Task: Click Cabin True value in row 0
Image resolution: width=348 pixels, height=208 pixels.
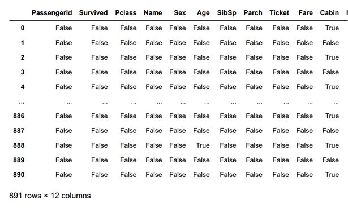Action: click(x=332, y=28)
